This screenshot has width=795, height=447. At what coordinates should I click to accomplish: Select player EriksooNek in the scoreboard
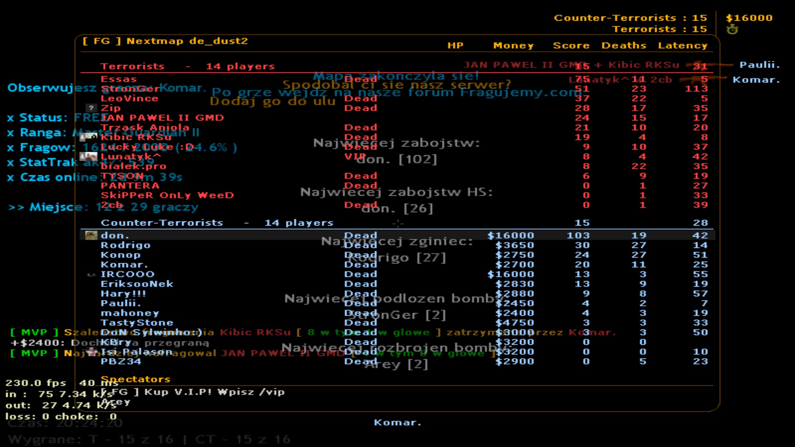(x=137, y=284)
